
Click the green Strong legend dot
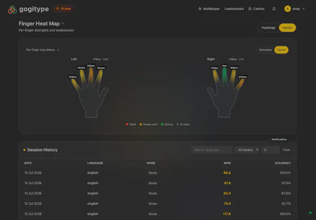coord(163,124)
